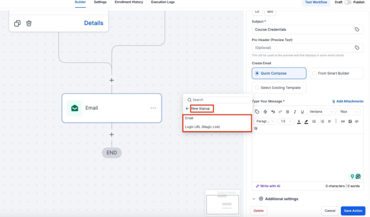
Task: Click the tag icon in Subject field
Action: [x=357, y=29]
